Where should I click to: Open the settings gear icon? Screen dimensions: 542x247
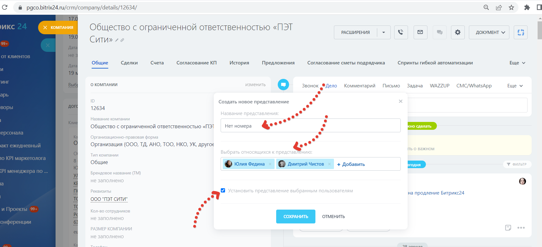458,32
